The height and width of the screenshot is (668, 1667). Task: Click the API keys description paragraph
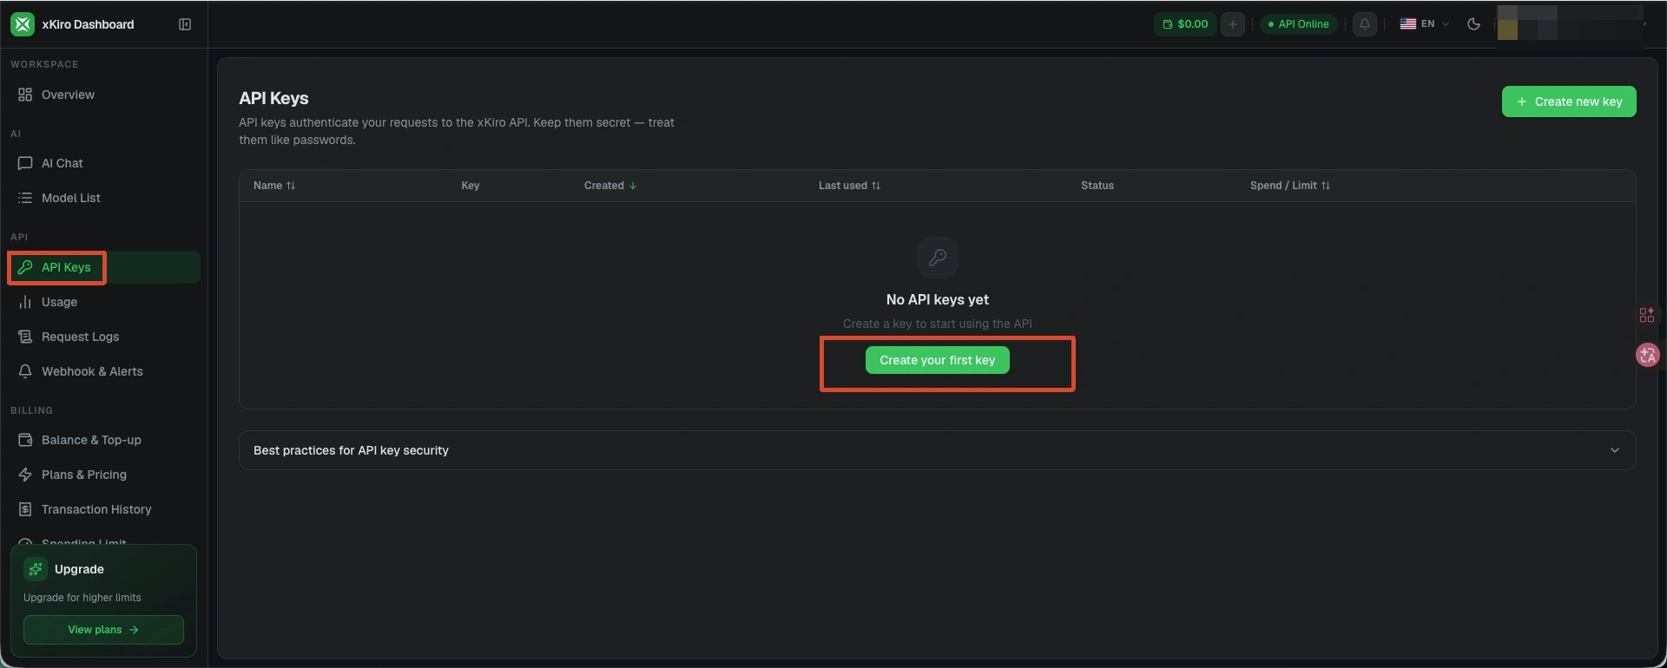pos(457,131)
